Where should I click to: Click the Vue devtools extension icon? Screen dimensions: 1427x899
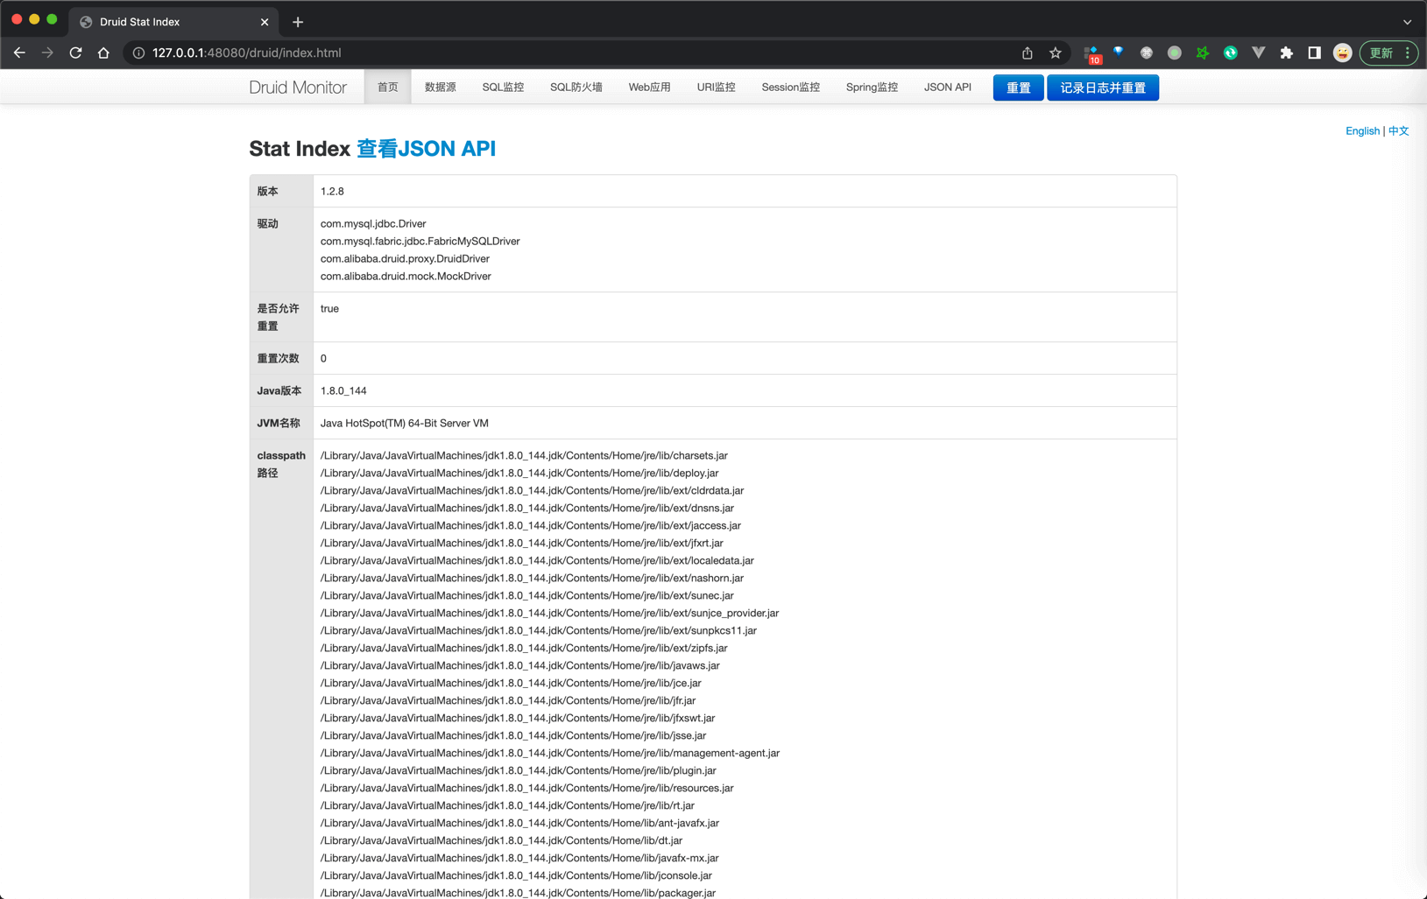(x=1258, y=53)
